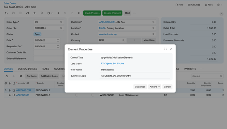Switch to the PAYMENTS tab

coord(190,69)
